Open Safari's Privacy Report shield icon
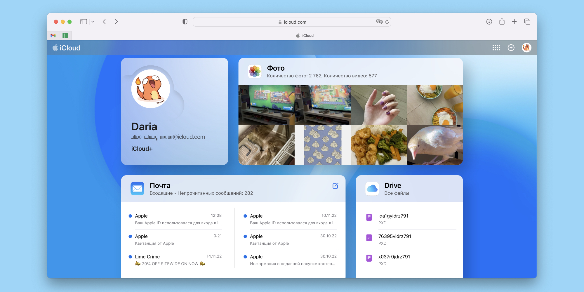Image resolution: width=584 pixels, height=292 pixels. (x=185, y=21)
